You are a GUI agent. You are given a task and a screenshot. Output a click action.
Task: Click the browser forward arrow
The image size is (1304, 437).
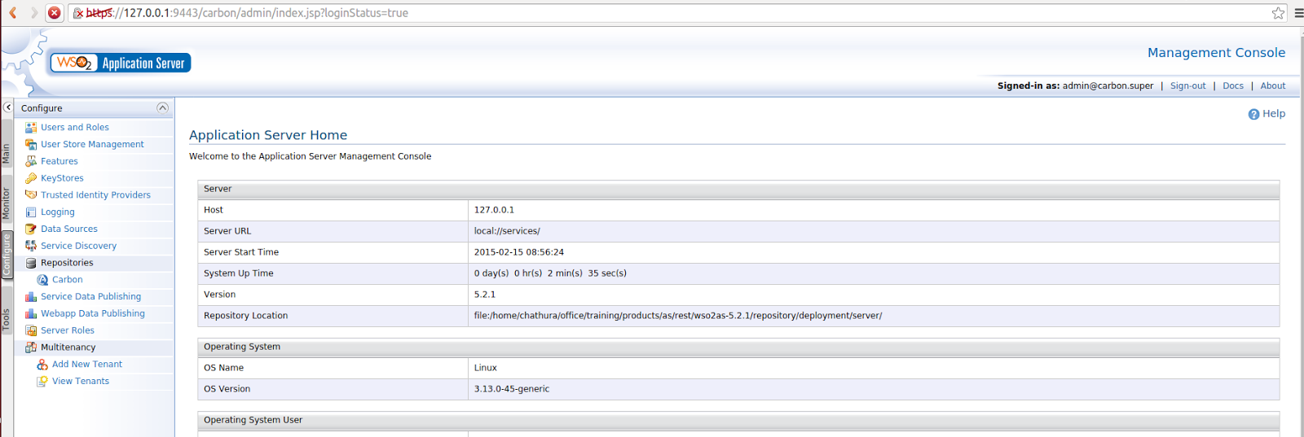pos(33,13)
